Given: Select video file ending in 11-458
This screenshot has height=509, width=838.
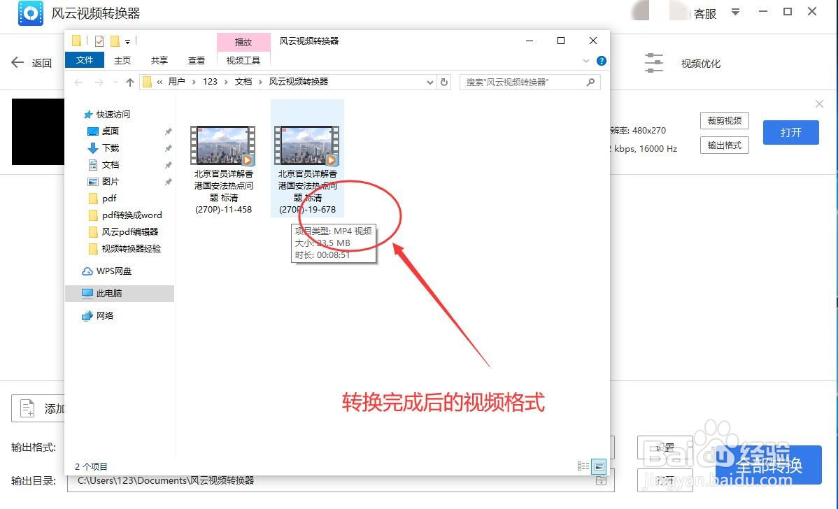Looking at the screenshot, I should pos(223,170).
